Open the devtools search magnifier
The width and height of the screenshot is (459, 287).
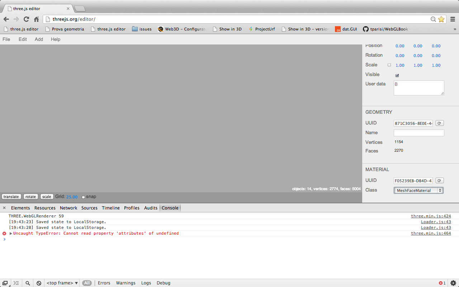tap(28, 283)
